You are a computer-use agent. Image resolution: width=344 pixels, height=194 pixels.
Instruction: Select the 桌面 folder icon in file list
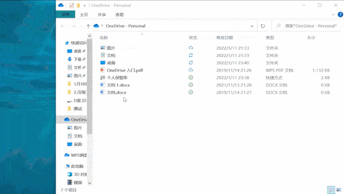click(x=102, y=63)
